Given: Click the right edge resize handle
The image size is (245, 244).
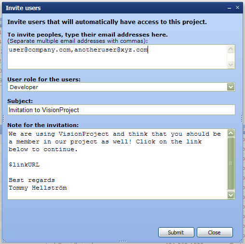Looking at the screenshot, I should [x=242, y=118].
